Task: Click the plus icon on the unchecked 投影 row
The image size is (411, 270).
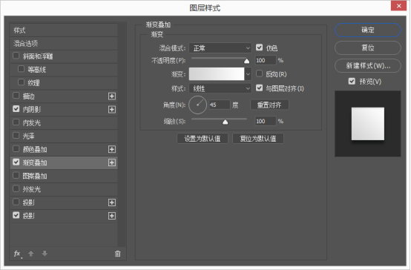Action: pos(112,202)
